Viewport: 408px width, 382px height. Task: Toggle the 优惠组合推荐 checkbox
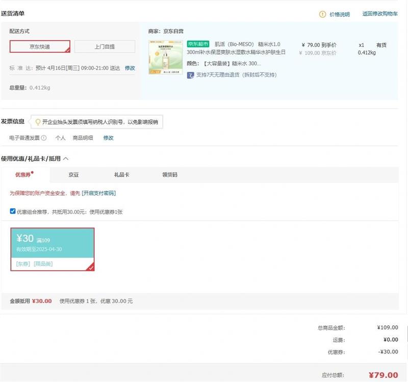coord(13,211)
